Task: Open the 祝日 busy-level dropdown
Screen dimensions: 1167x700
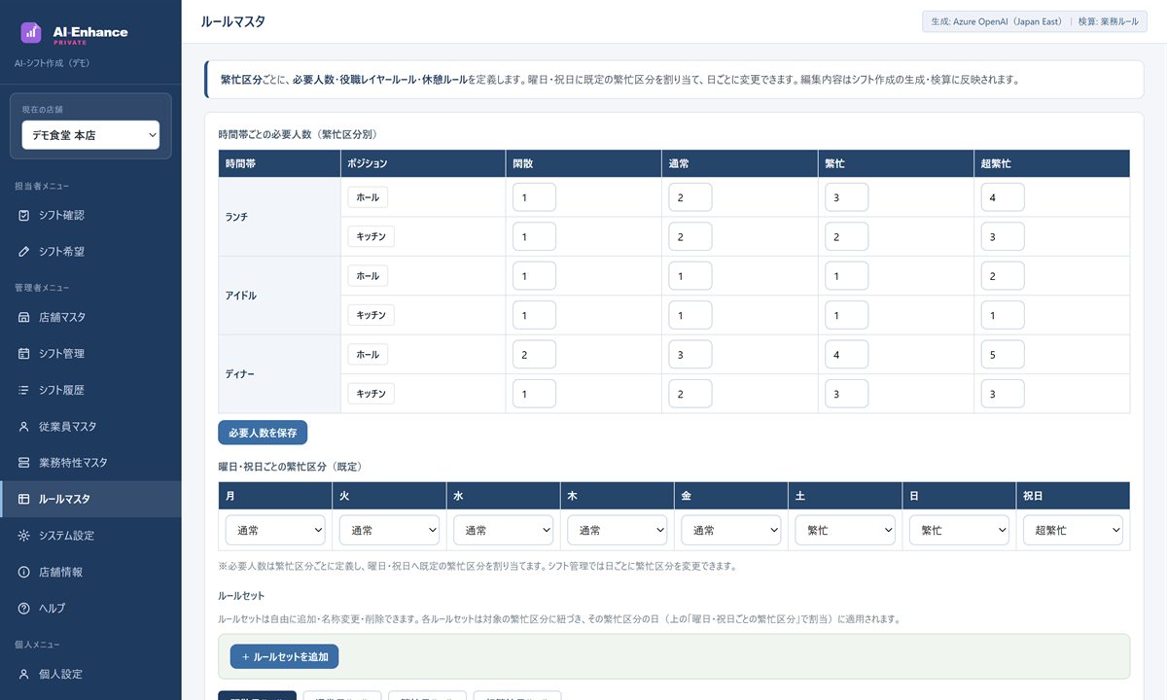Action: tap(1073, 530)
